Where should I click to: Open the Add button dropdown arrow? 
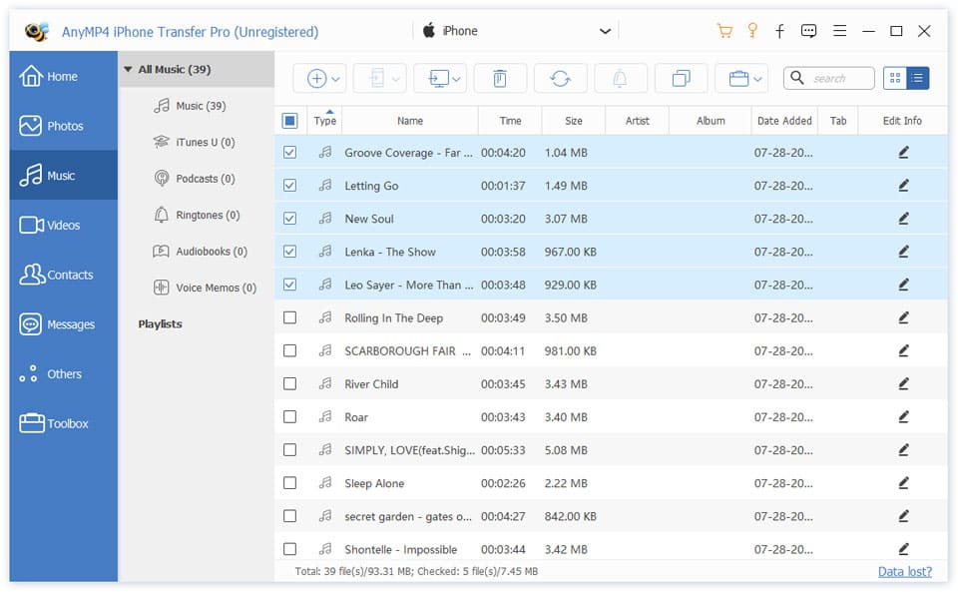[332, 78]
